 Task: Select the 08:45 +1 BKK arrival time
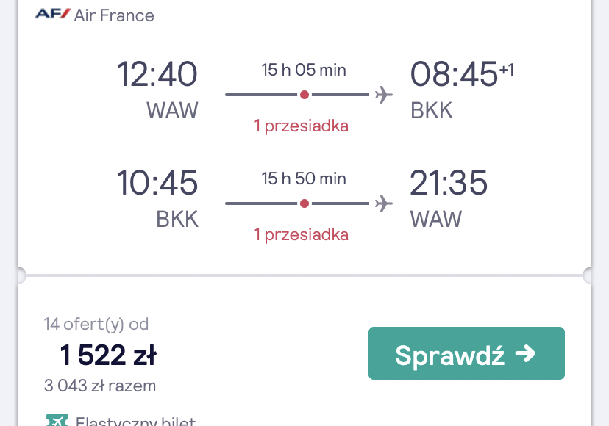462,73
